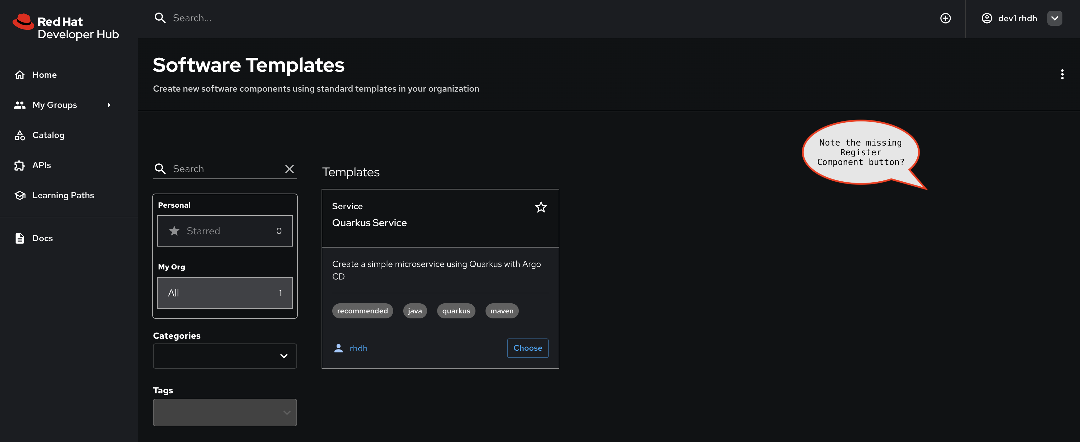Click the user profile avatar icon
The height and width of the screenshot is (442, 1080).
[987, 19]
